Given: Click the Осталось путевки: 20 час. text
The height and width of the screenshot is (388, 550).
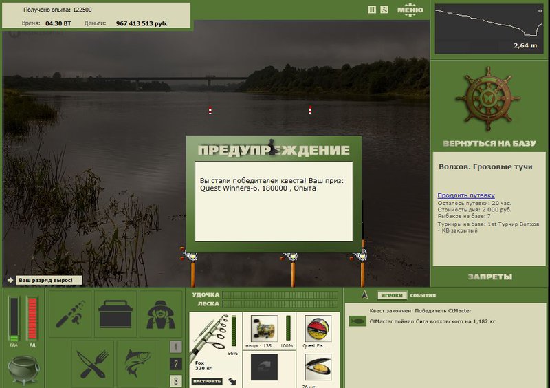Looking at the screenshot, I should (x=474, y=203).
